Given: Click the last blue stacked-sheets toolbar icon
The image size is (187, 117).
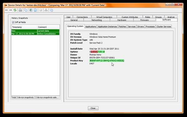Looking at the screenshot, I should (x=51, y=10).
